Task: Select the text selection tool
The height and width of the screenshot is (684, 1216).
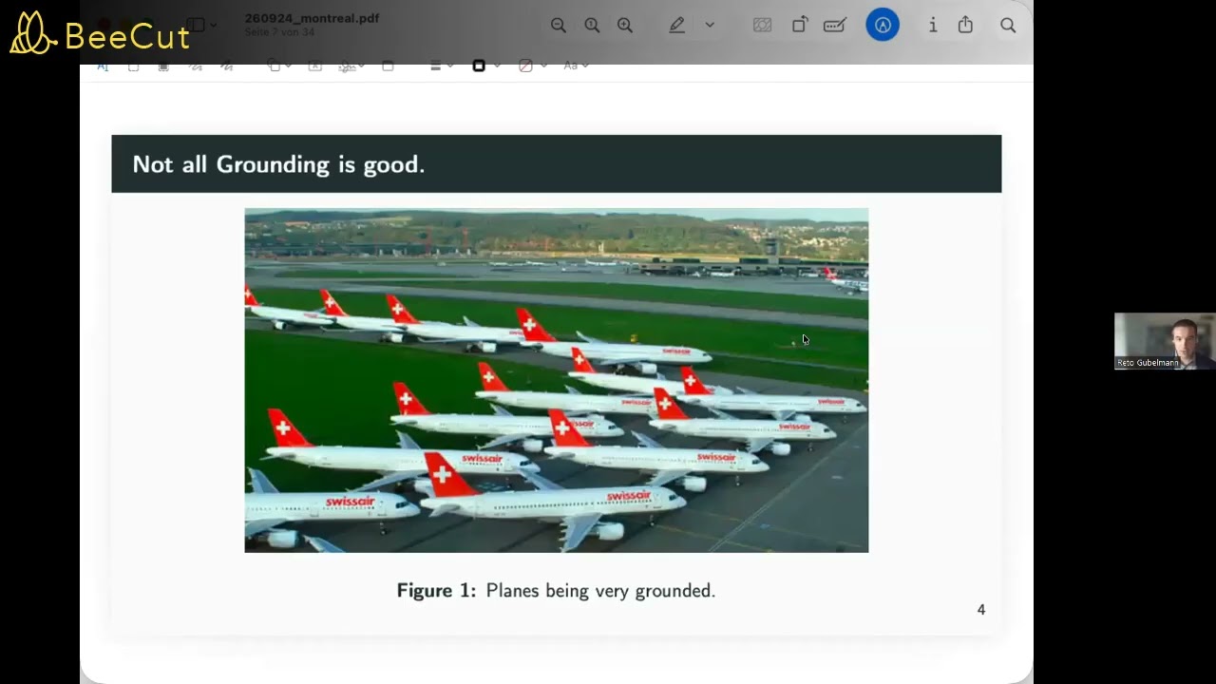Action: coord(103,66)
